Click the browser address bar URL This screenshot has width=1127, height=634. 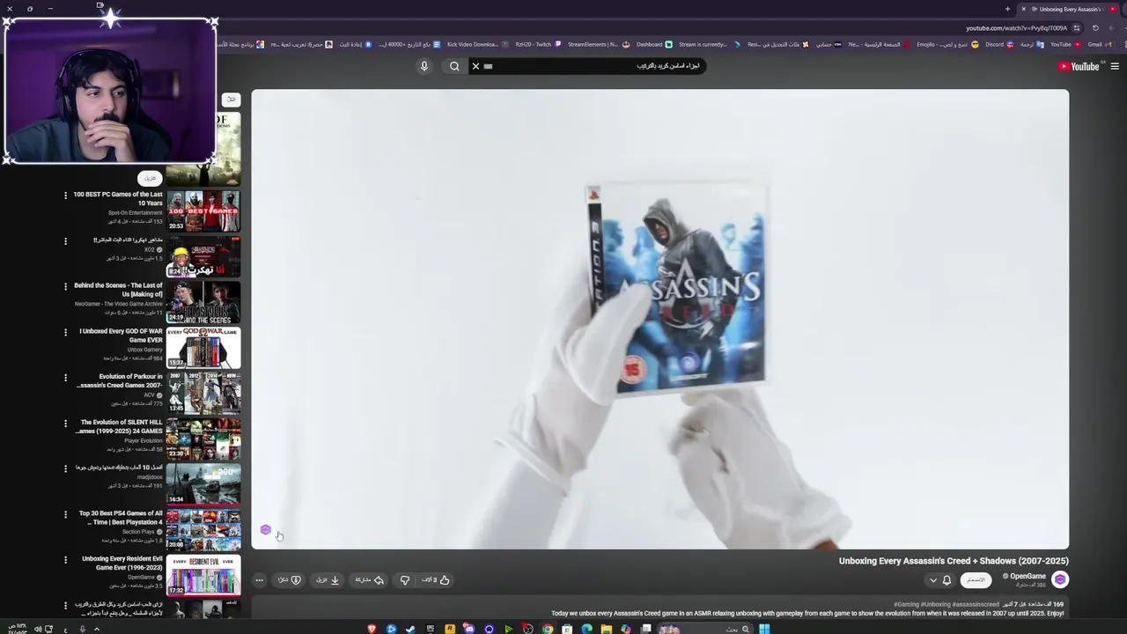1016,27
